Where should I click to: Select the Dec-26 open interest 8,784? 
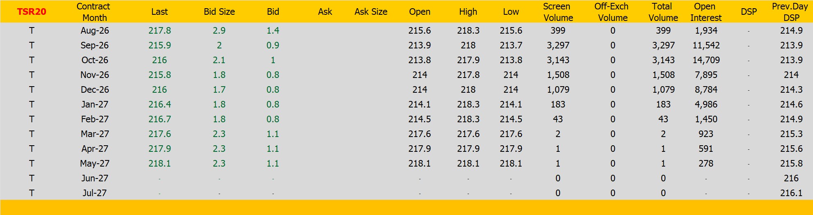pos(706,90)
